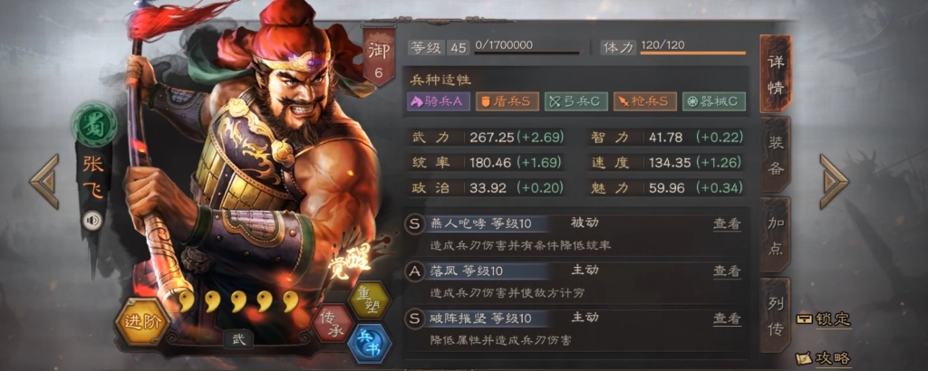Click the 御 6 cost banner
This screenshot has width=928, height=371.
coord(378,58)
